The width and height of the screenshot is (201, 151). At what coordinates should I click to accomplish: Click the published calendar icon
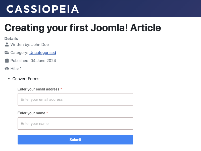pos(7,61)
